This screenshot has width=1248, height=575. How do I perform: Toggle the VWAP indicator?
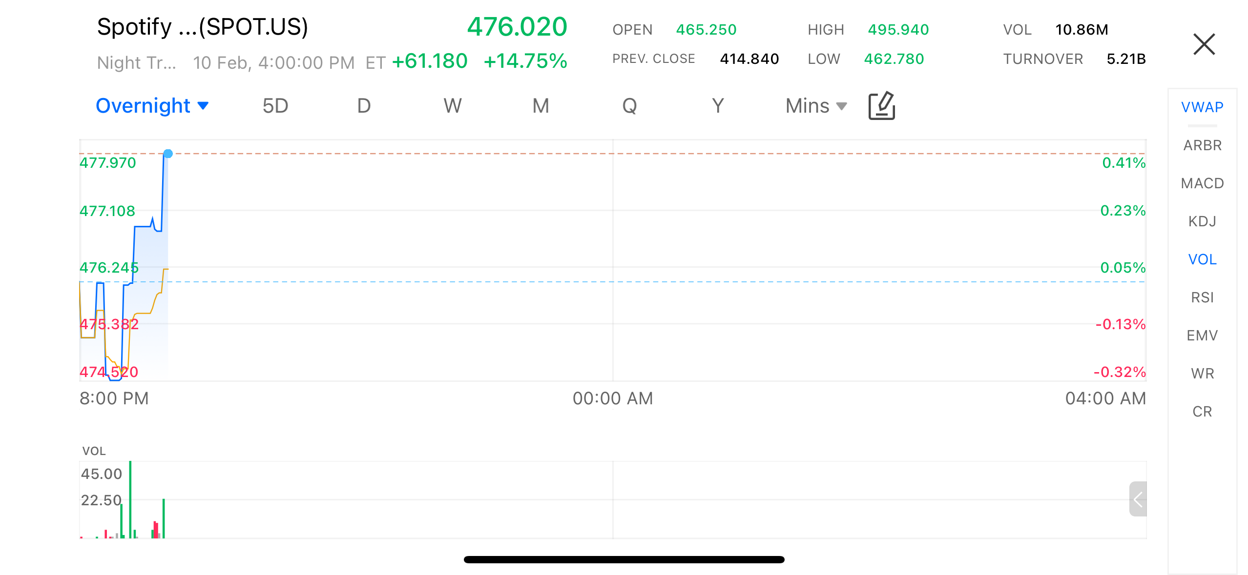(x=1202, y=107)
